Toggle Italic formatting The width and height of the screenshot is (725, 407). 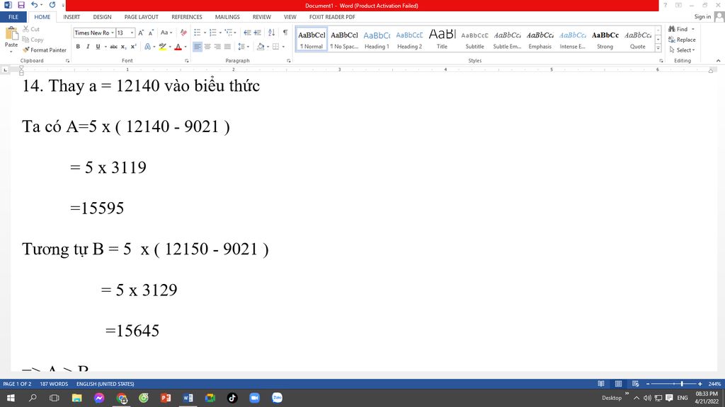coord(88,47)
